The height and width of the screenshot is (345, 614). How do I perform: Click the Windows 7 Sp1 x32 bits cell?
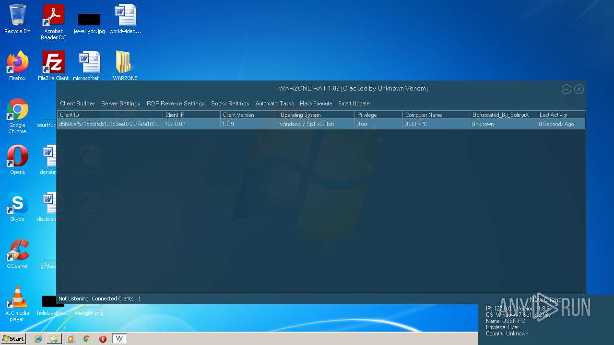316,124
